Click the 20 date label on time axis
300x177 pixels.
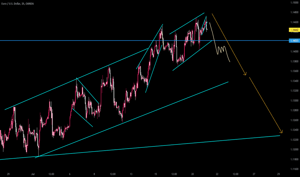pyautogui.click(x=192, y=174)
